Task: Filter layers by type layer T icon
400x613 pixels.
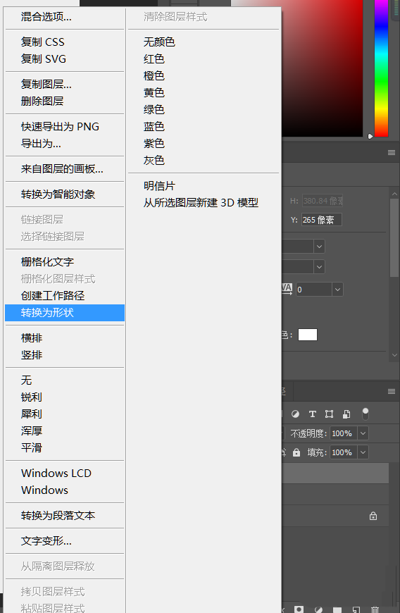Action: [x=313, y=414]
